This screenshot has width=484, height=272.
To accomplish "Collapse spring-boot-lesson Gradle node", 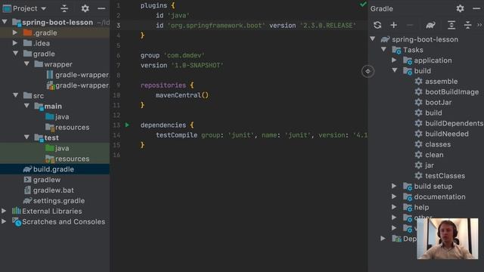I will click(x=373, y=39).
